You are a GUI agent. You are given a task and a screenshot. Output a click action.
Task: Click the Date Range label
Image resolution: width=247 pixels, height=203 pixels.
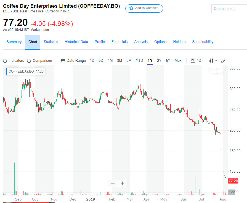(76, 61)
